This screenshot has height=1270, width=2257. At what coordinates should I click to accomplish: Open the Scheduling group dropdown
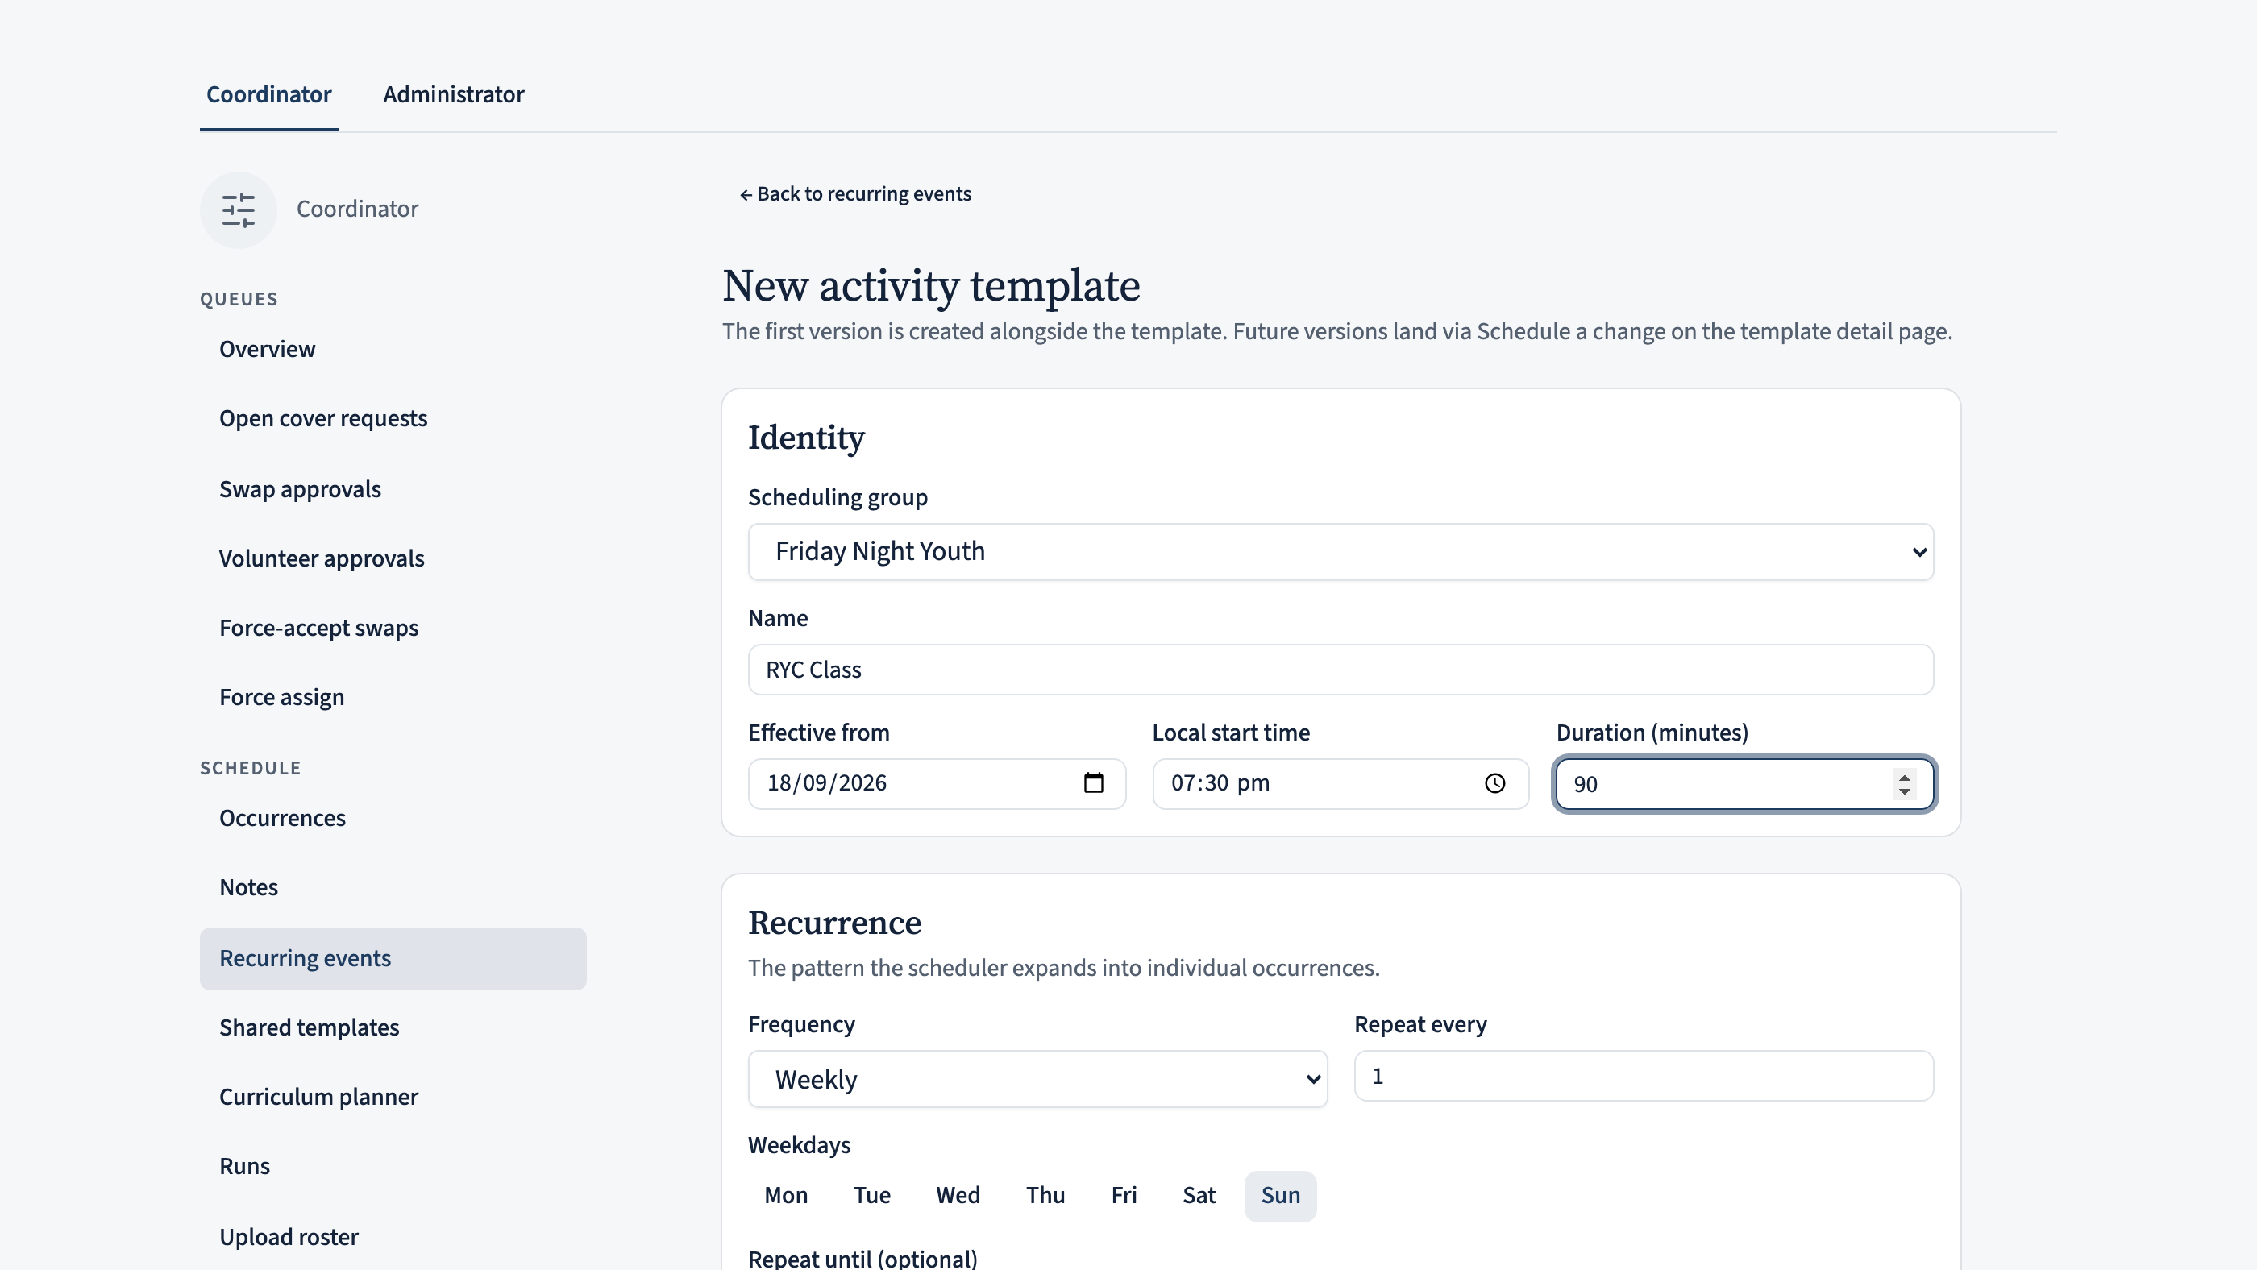[x=1340, y=552]
